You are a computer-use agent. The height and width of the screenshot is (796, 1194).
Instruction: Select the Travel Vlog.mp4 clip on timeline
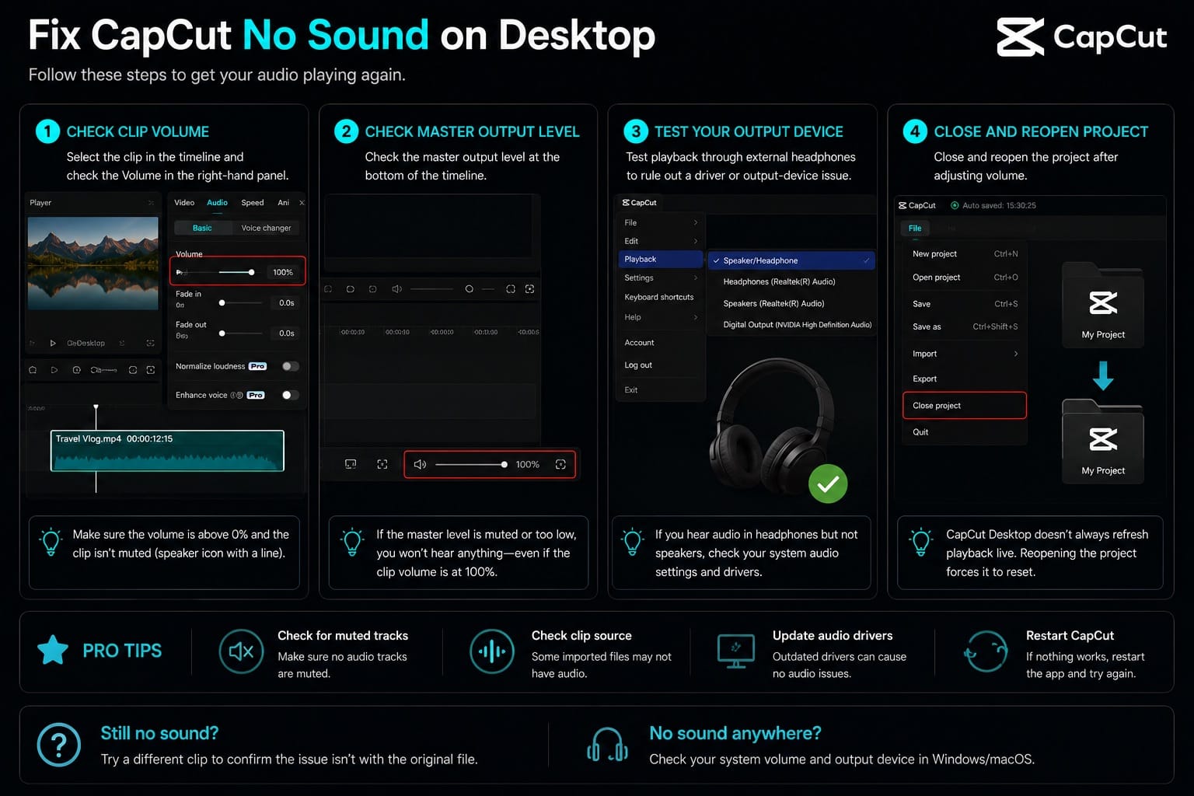point(167,451)
